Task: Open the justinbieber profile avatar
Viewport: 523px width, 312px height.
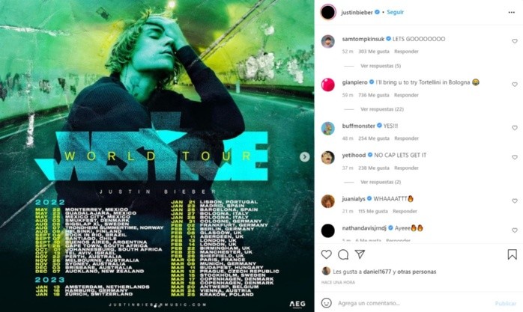Action: tap(328, 12)
